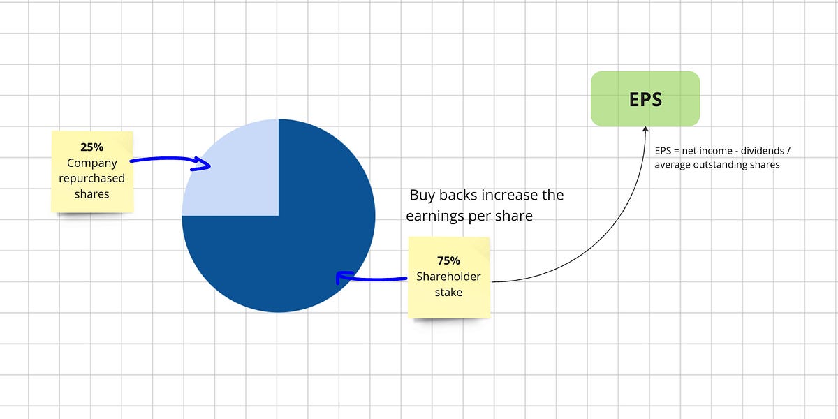Select the "75% Shareholder stake" sticky note
This screenshot has height=419, width=838.
(448, 277)
